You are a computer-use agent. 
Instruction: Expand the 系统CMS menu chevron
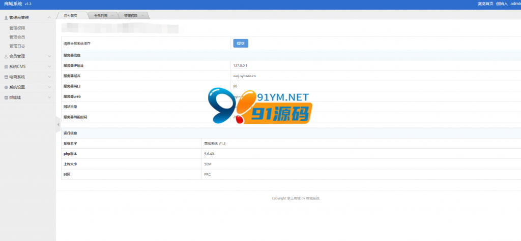tap(49, 66)
